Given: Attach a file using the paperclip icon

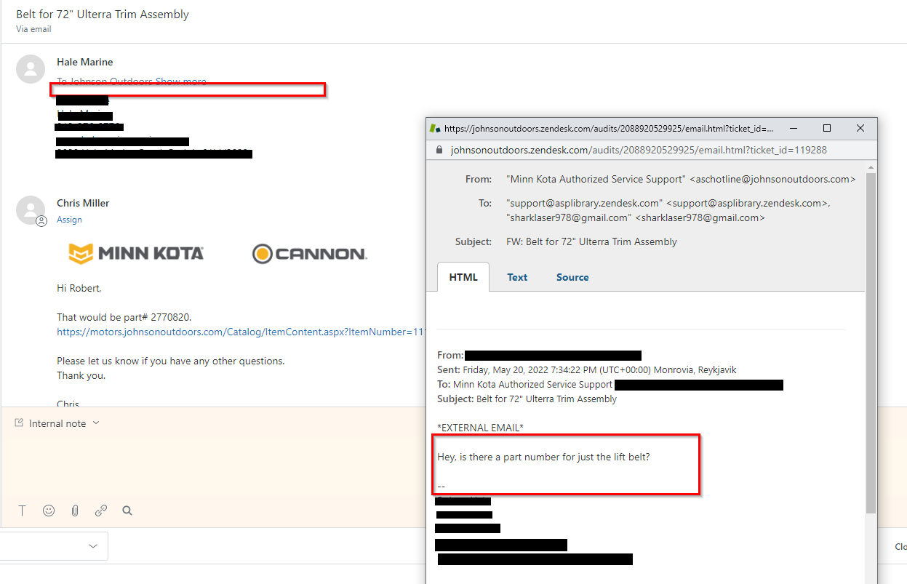Looking at the screenshot, I should [x=75, y=511].
